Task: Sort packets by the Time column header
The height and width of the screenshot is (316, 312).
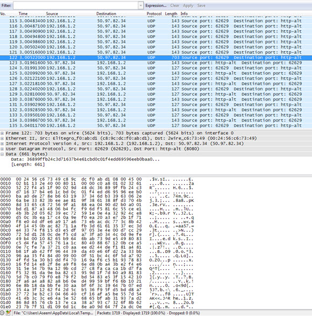Action: [x=23, y=13]
